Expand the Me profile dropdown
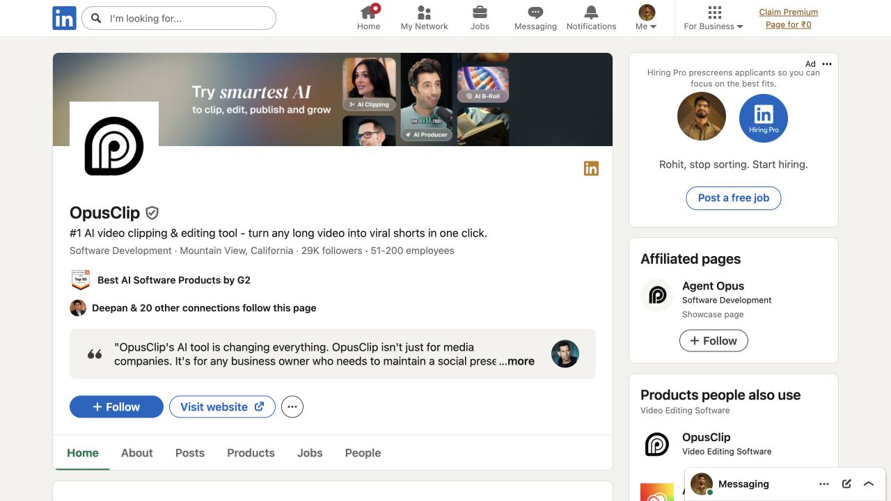 (647, 18)
